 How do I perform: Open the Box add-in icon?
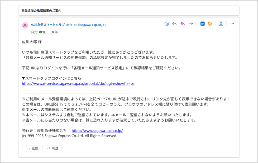click(202, 24)
